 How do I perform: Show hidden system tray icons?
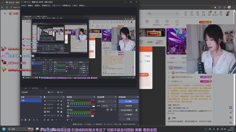point(206,129)
